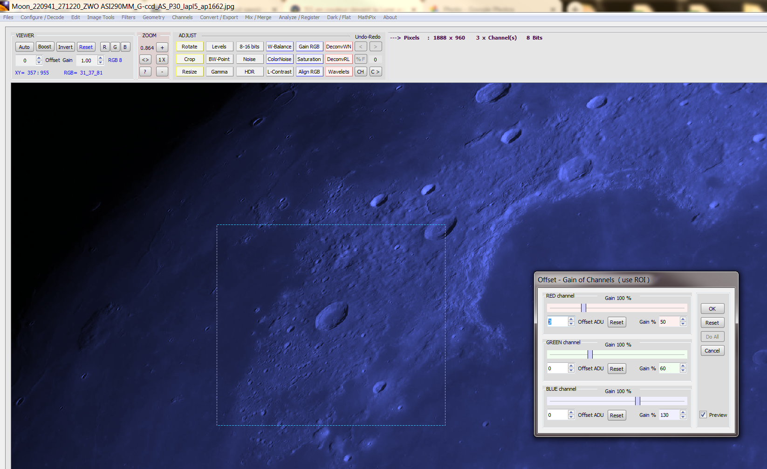The height and width of the screenshot is (469, 767).
Task: Click the BLUE channel gain slider handle
Action: coord(637,401)
